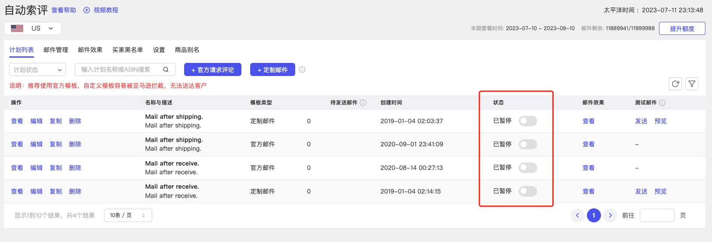Toggle status switch for 2020-09-01 23:41:09 plan
Screen dimensions: 712x242
pos(528,144)
